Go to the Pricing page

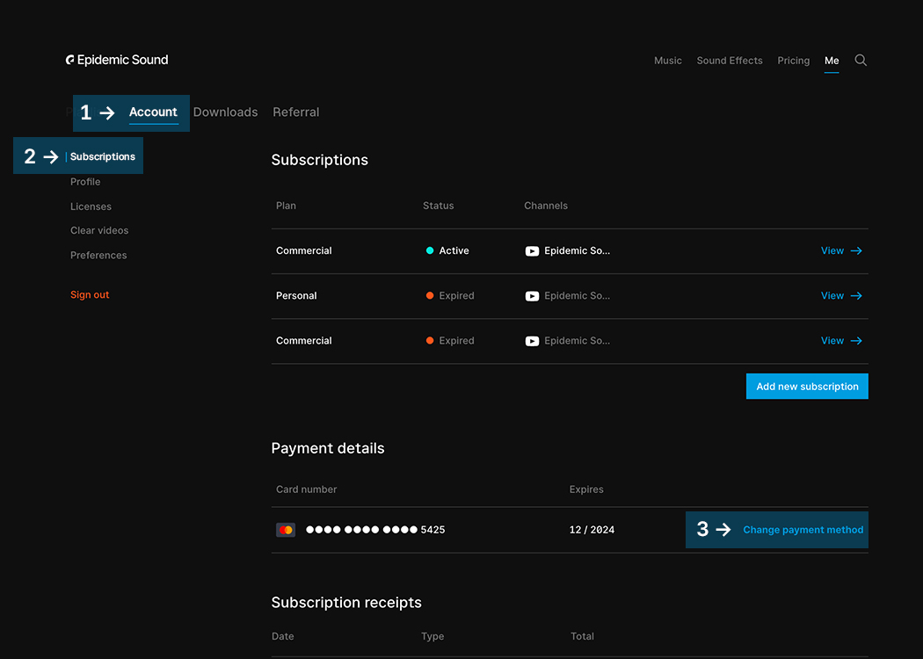click(x=793, y=60)
